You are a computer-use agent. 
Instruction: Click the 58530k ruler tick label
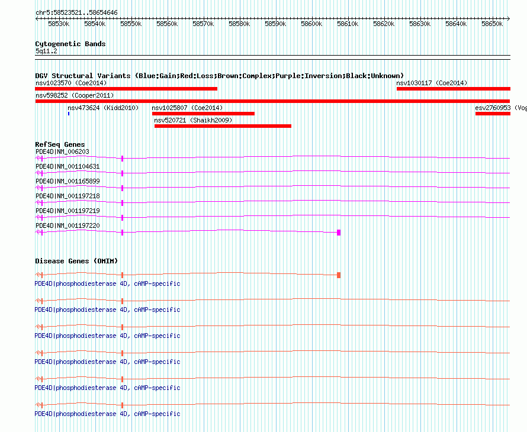coord(59,24)
